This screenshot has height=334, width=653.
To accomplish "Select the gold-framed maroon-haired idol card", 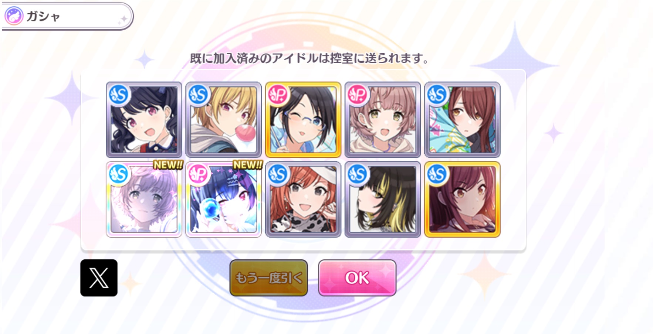I will coord(462,199).
